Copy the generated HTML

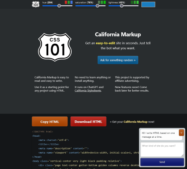coord(50,121)
